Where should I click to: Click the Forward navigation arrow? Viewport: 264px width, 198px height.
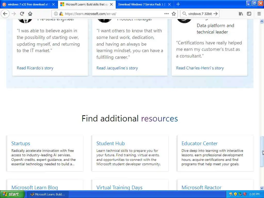coord(14,14)
